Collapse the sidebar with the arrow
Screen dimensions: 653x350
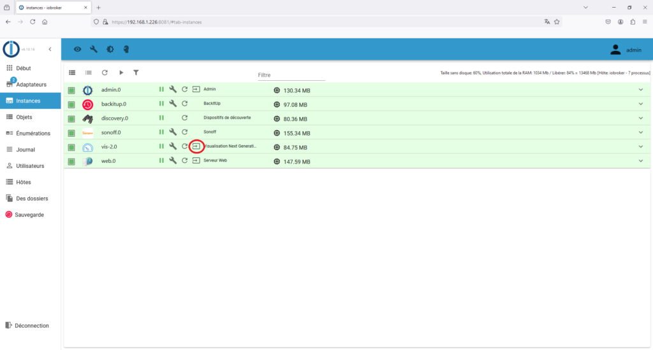50,49
